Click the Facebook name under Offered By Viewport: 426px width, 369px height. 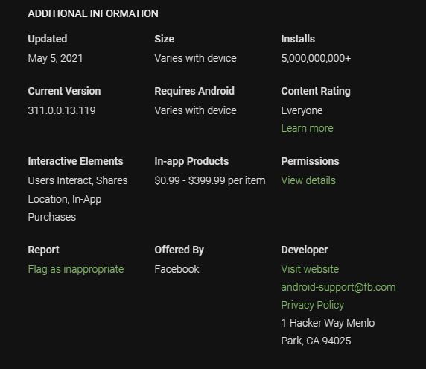pyautogui.click(x=177, y=269)
